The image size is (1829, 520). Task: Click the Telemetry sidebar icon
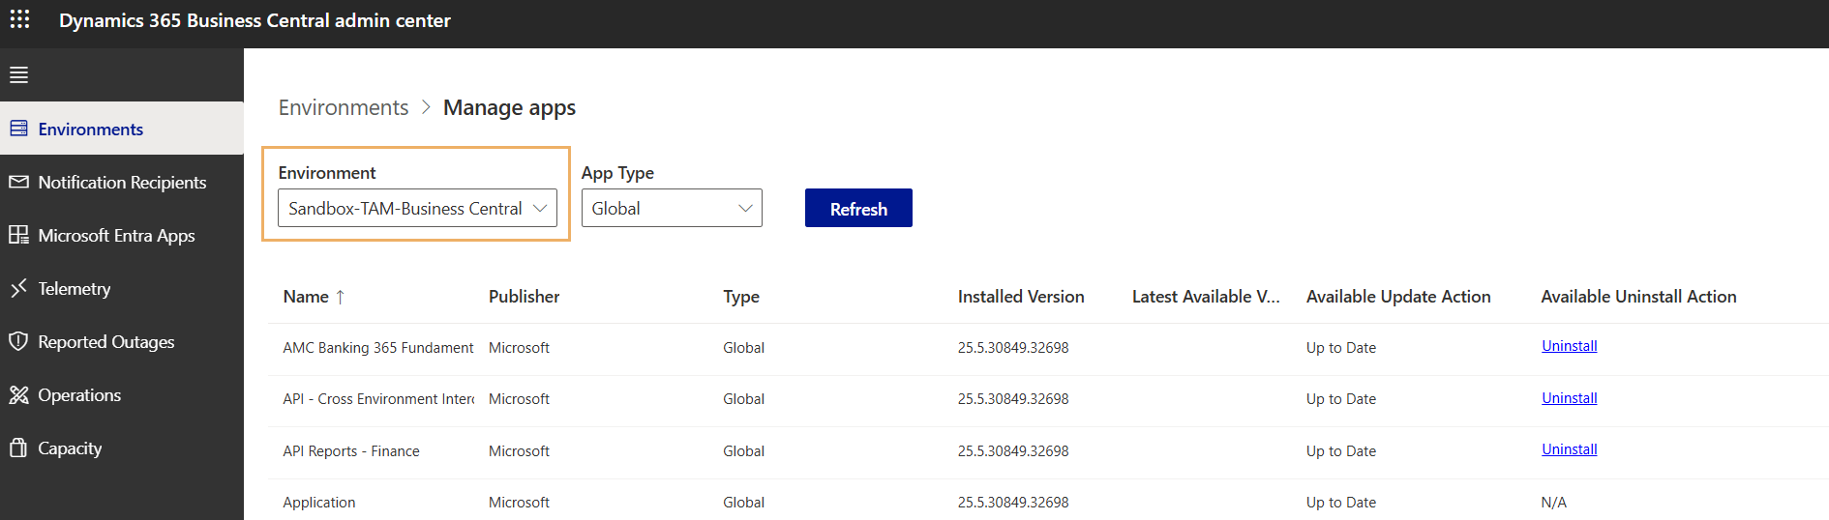[x=19, y=288]
